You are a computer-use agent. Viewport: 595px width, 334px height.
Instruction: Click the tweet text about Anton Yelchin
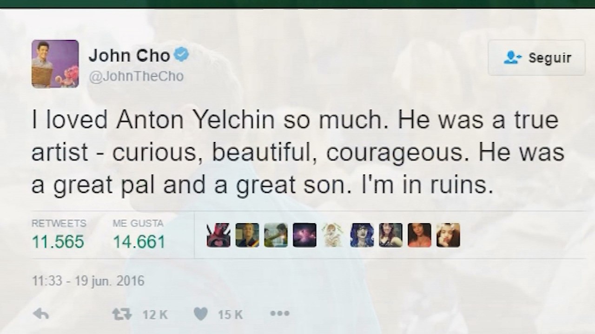point(297,152)
